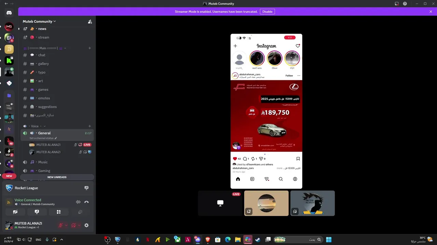Open Steam from the taskbar
This screenshot has height=245, width=437.
(257, 240)
